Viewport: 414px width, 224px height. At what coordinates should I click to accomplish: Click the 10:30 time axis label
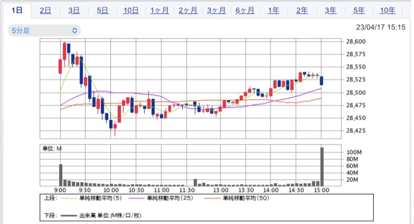tap(136, 190)
